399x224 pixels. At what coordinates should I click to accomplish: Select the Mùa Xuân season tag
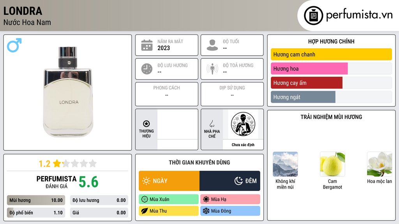[169, 199]
